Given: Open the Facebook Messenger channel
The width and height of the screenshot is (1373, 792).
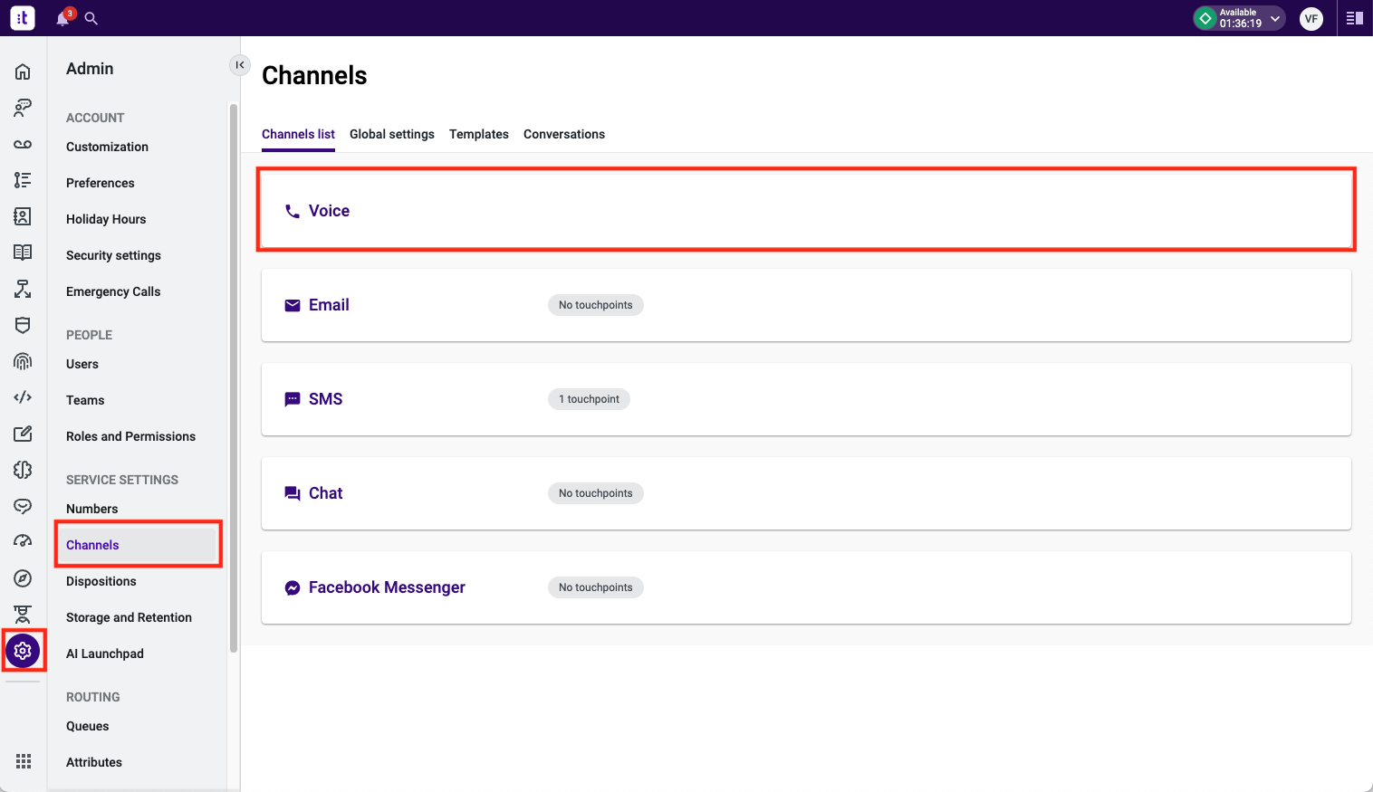Looking at the screenshot, I should [x=806, y=587].
